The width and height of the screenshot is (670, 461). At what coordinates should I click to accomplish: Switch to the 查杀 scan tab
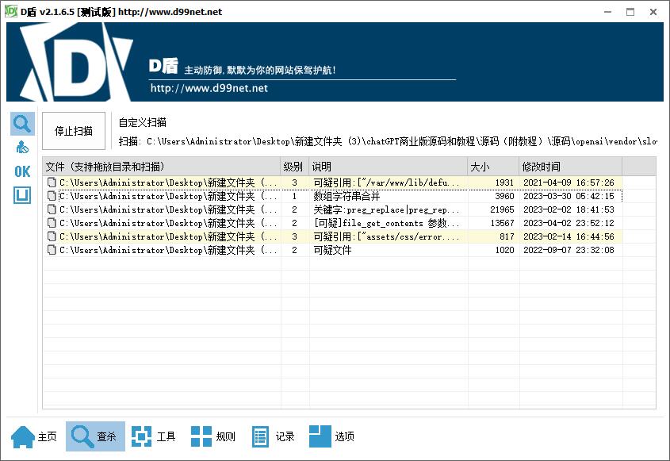[x=95, y=436]
